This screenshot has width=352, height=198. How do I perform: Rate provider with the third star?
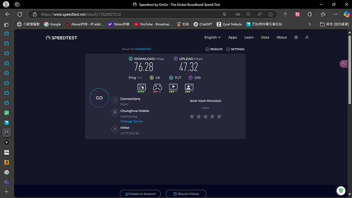[205, 116]
